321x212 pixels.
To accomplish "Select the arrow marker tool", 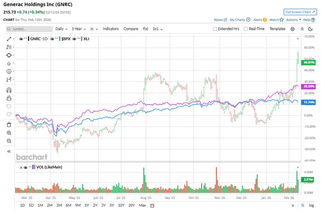I will coord(9,64).
